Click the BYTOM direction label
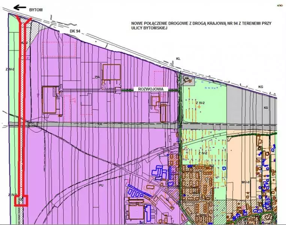This screenshot has width=286, height=225. pos(36,9)
